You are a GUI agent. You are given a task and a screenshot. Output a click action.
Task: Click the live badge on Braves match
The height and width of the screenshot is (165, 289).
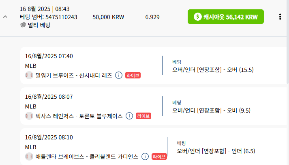[x=159, y=157]
